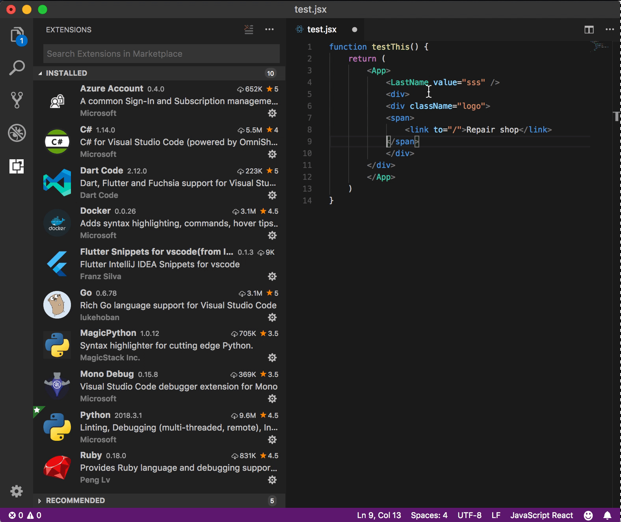Click the installed count badge 10

click(270, 73)
